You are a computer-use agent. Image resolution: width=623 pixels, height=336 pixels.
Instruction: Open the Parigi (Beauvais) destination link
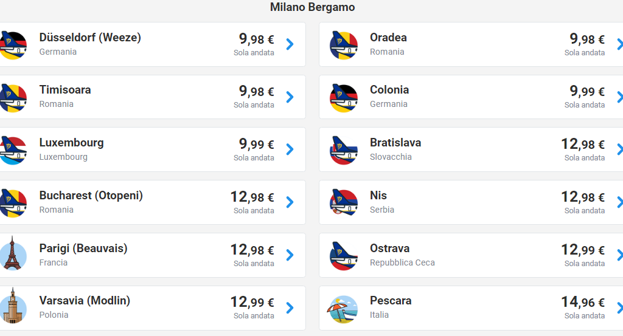[x=83, y=249]
